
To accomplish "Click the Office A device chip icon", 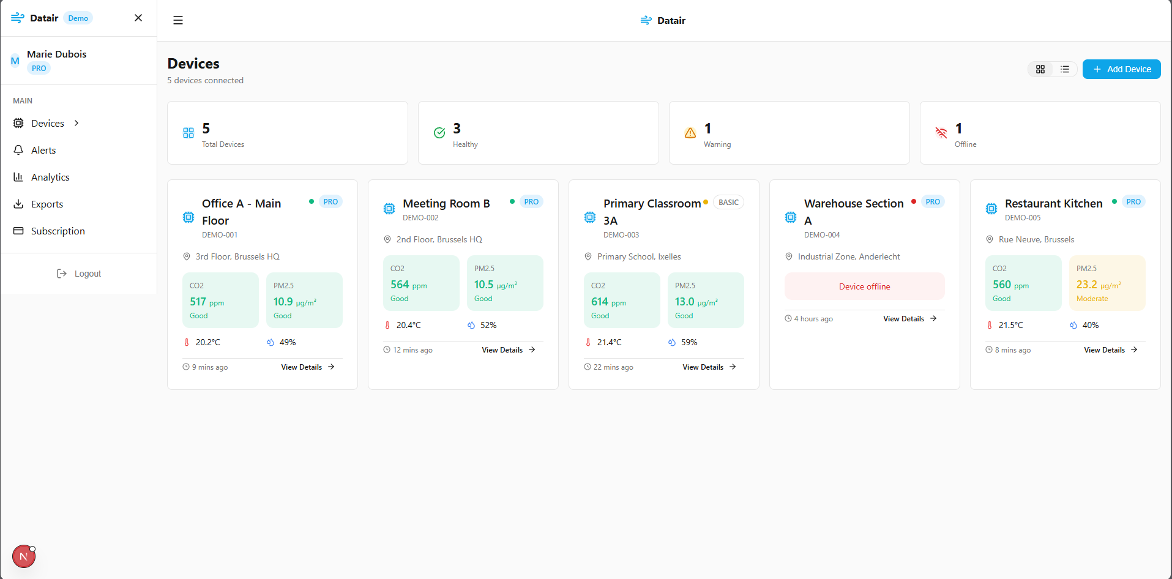I will pos(188,217).
